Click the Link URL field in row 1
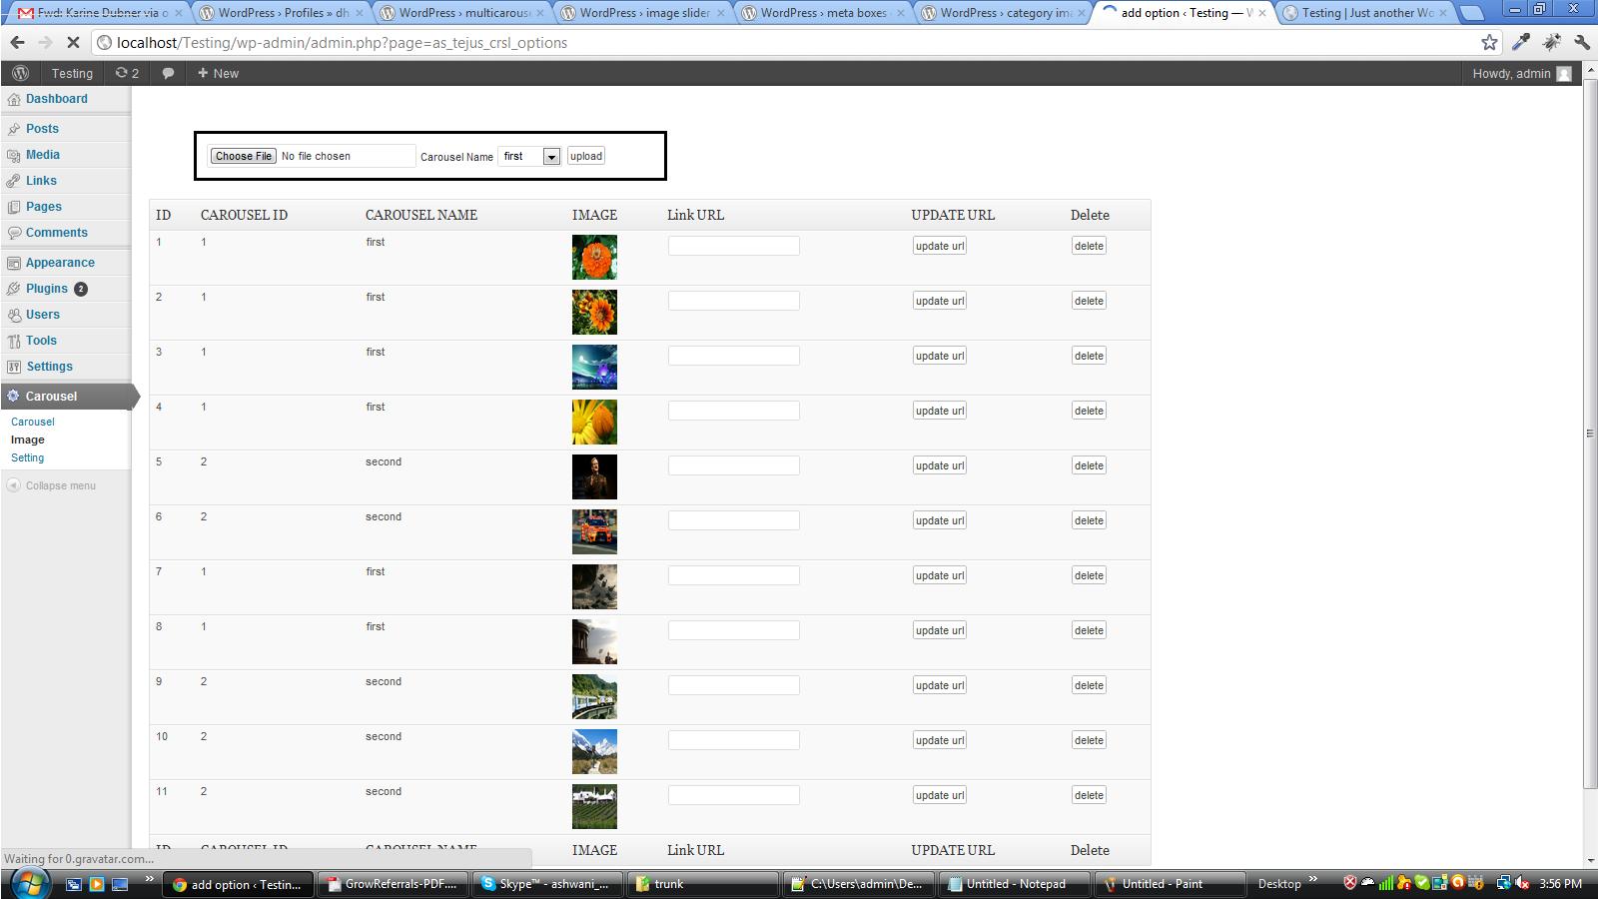 pyautogui.click(x=733, y=246)
